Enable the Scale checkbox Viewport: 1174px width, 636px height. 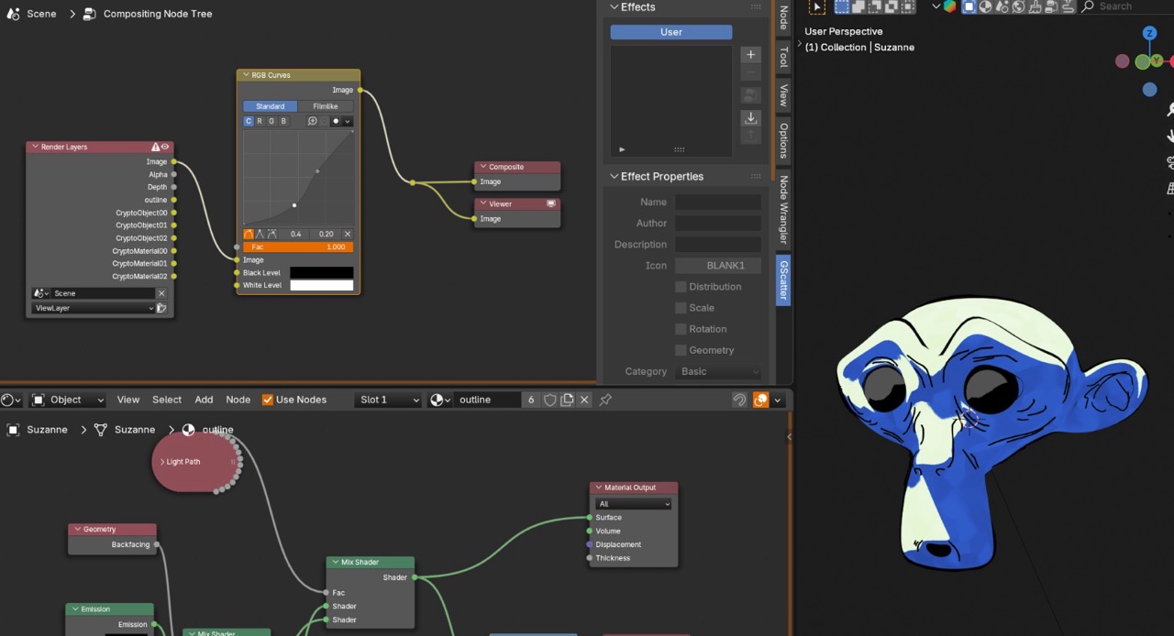point(681,308)
